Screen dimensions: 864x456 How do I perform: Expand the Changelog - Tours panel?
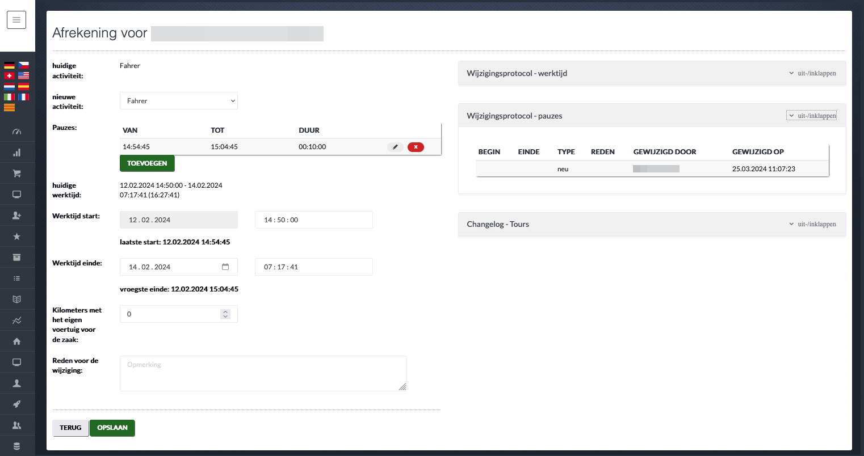tap(812, 224)
